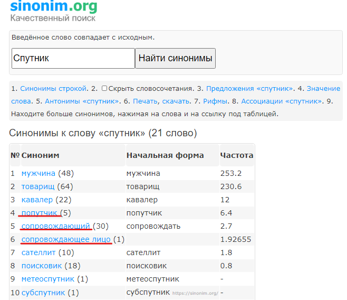Open Предложения «спутник» link
Image resolution: width=347 pixels, height=300 pixels.
249,89
